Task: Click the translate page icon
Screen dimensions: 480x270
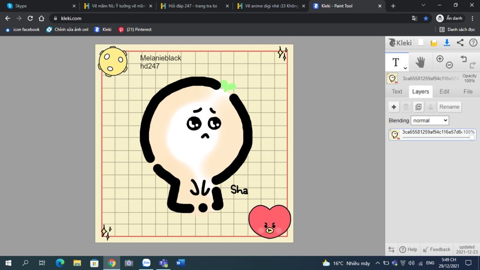Action: pyautogui.click(x=414, y=18)
